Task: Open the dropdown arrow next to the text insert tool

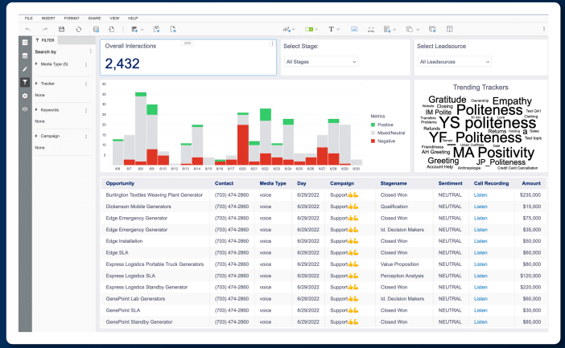Action: pyautogui.click(x=338, y=30)
